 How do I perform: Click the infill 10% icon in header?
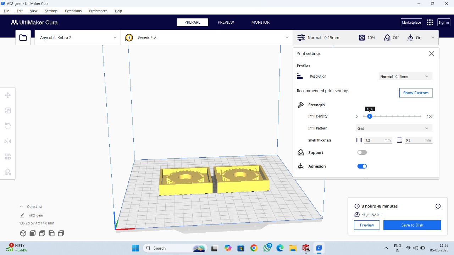362,38
